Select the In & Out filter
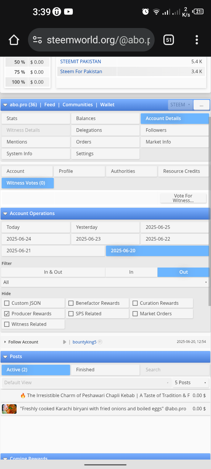 (x=53, y=272)
